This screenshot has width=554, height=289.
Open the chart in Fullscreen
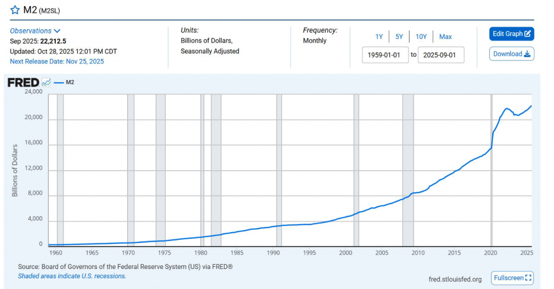coord(512,278)
